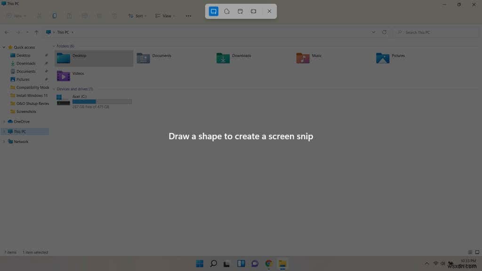Viewport: 482px width, 271px height.
Task: Select the fullscreen snip mode
Action: point(253,11)
